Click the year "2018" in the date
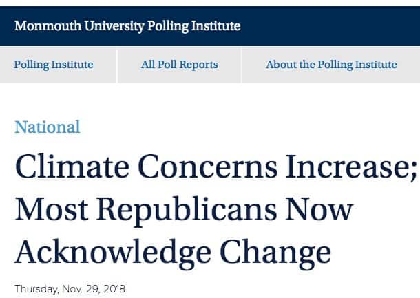Viewport: 420px width, 298px height. (114, 289)
